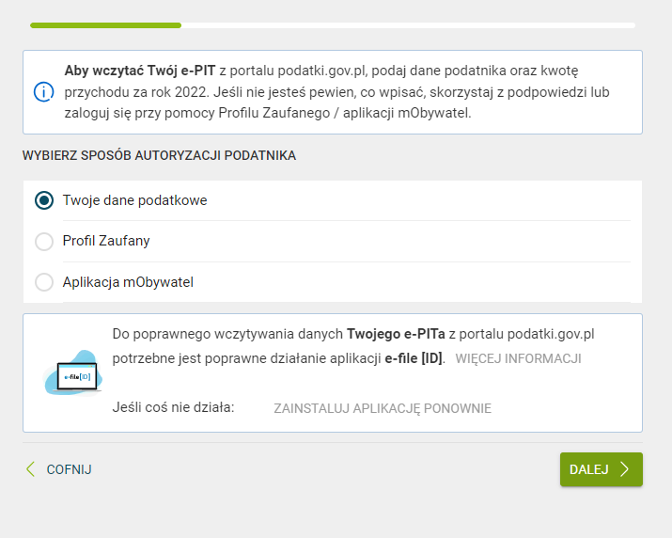This screenshot has width=672, height=538.
Task: Click the 'Twoje dane podatkowe' option label
Action: pos(134,200)
